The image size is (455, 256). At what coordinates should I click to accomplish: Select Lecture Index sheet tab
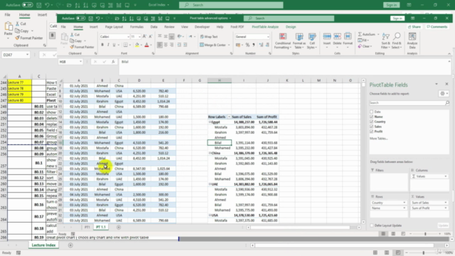click(x=43, y=245)
